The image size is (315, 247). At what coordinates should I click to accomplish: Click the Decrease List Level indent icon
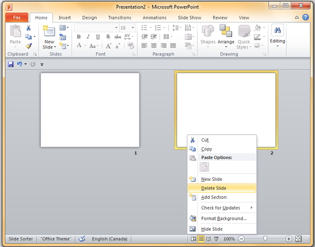pyautogui.click(x=144, y=37)
